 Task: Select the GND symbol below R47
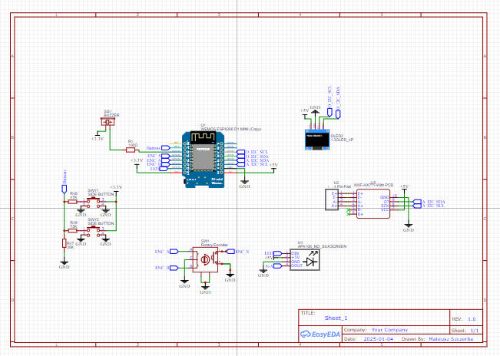[x=64, y=265]
